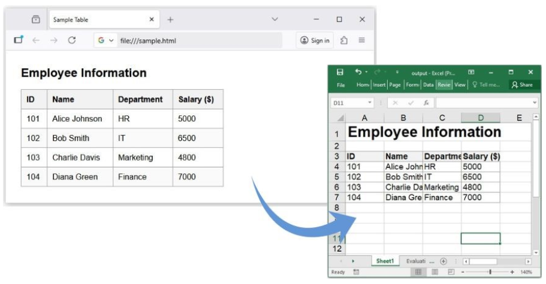Click the macro recording icon in status bar
The width and height of the screenshot is (546, 284).
356,272
